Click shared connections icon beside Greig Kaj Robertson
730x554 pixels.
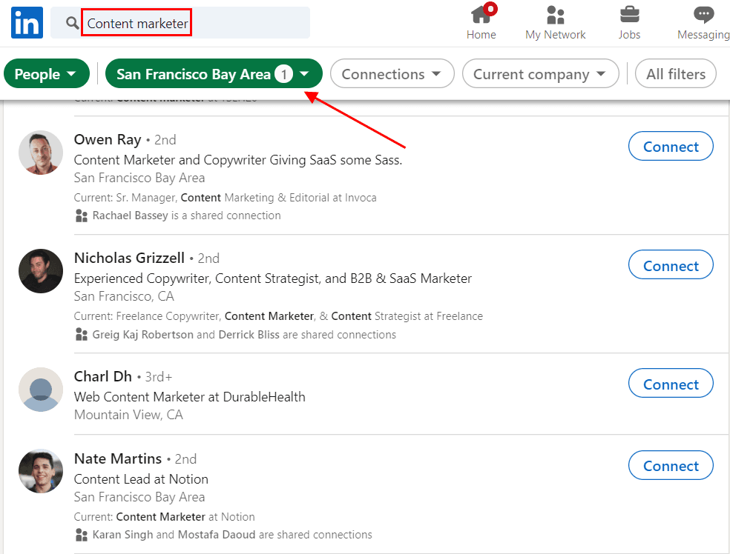click(82, 335)
